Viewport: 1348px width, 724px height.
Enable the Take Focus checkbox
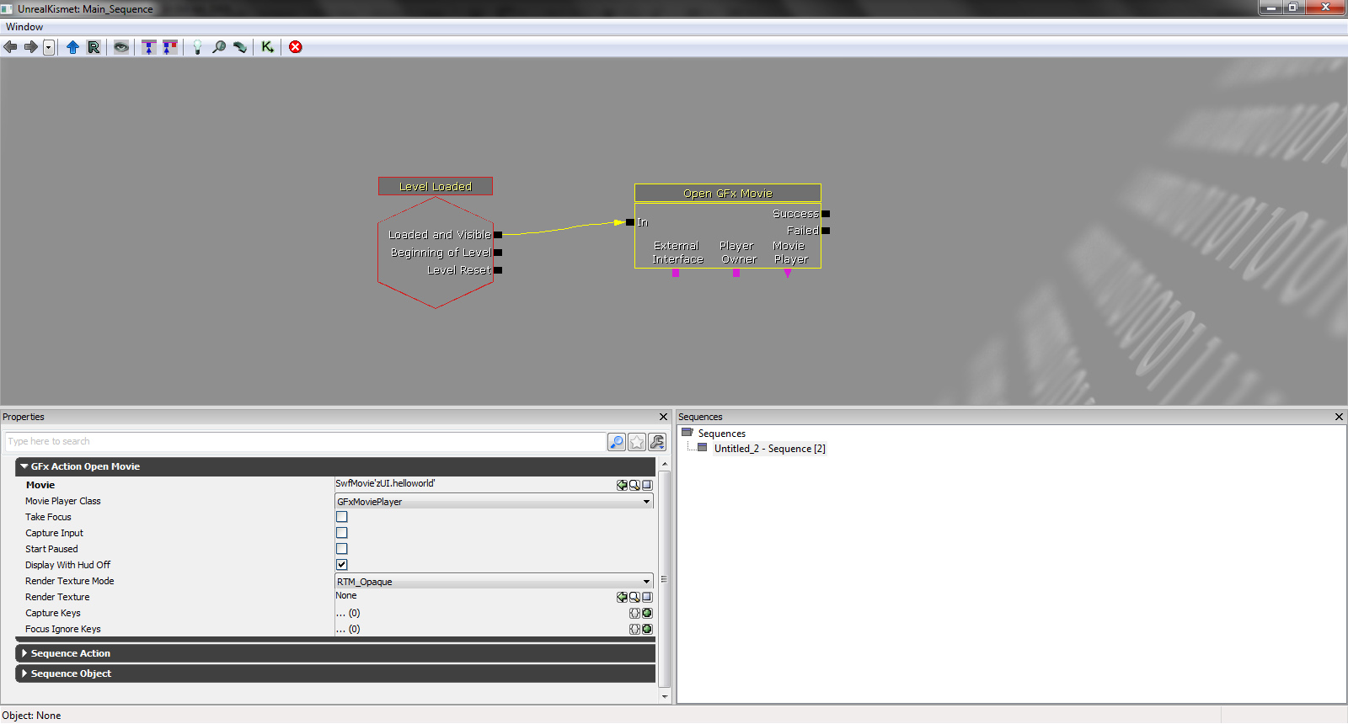[342, 517]
